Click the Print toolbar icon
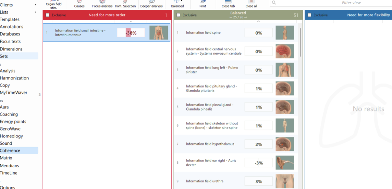This screenshot has width=392, height=189. [x=203, y=4]
